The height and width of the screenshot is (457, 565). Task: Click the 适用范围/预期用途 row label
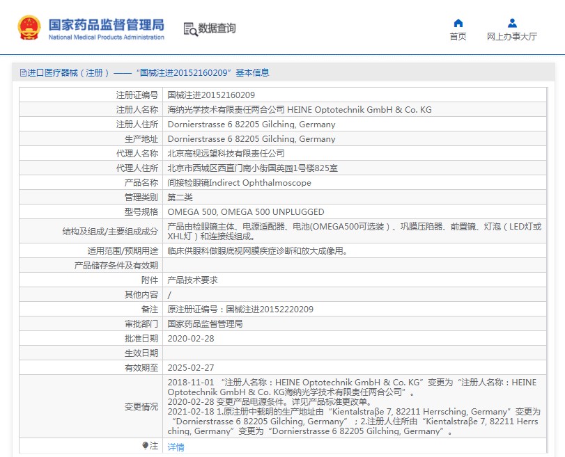[x=123, y=251]
